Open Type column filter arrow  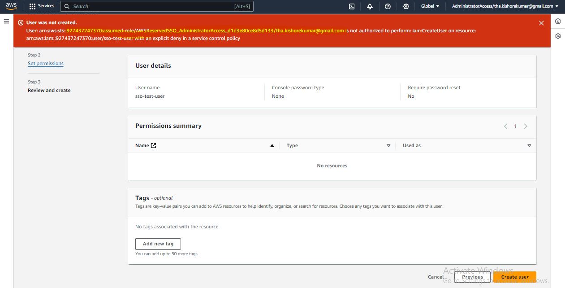click(388, 146)
